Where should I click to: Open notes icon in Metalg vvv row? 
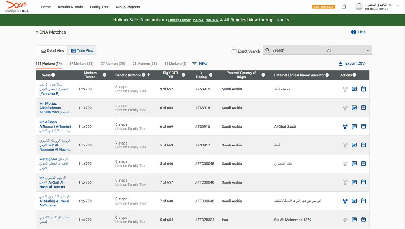[x=354, y=163]
